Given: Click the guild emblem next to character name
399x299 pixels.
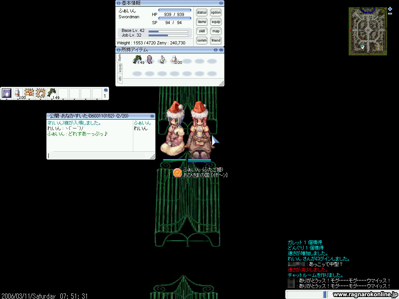Looking at the screenshot, I should pyautogui.click(x=177, y=172).
